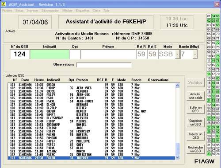Screen dimensions: 221x168
Task: Click department cell 2b
Action: click(x=218, y=154)
